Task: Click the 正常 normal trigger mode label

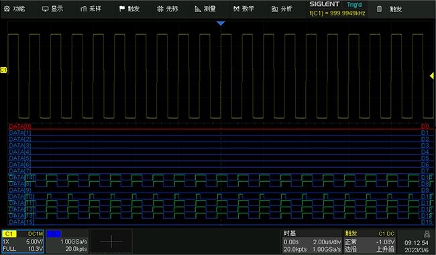Action: pos(351,242)
